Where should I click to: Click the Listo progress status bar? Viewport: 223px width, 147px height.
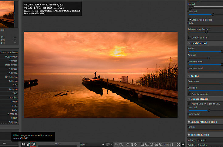(57, 145)
